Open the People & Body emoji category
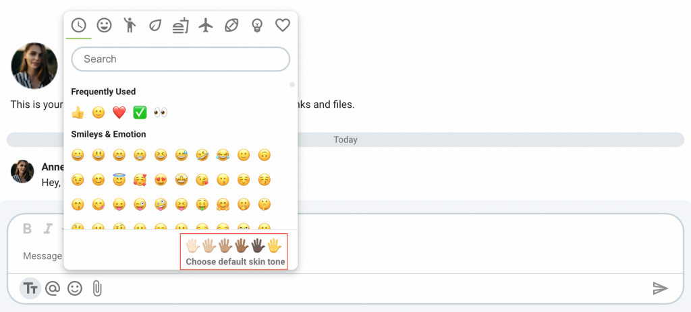The height and width of the screenshot is (312, 691). coord(130,25)
